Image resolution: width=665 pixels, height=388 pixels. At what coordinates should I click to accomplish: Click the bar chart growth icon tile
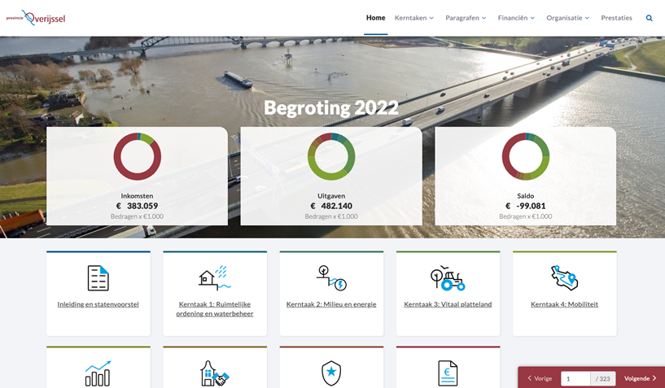click(x=98, y=373)
